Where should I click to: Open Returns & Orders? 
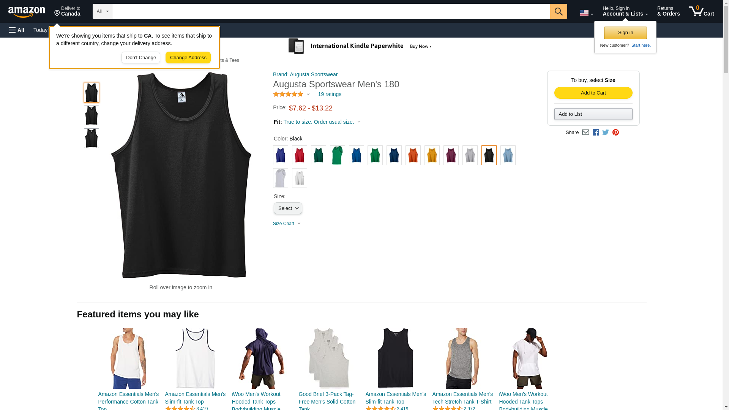(668, 11)
